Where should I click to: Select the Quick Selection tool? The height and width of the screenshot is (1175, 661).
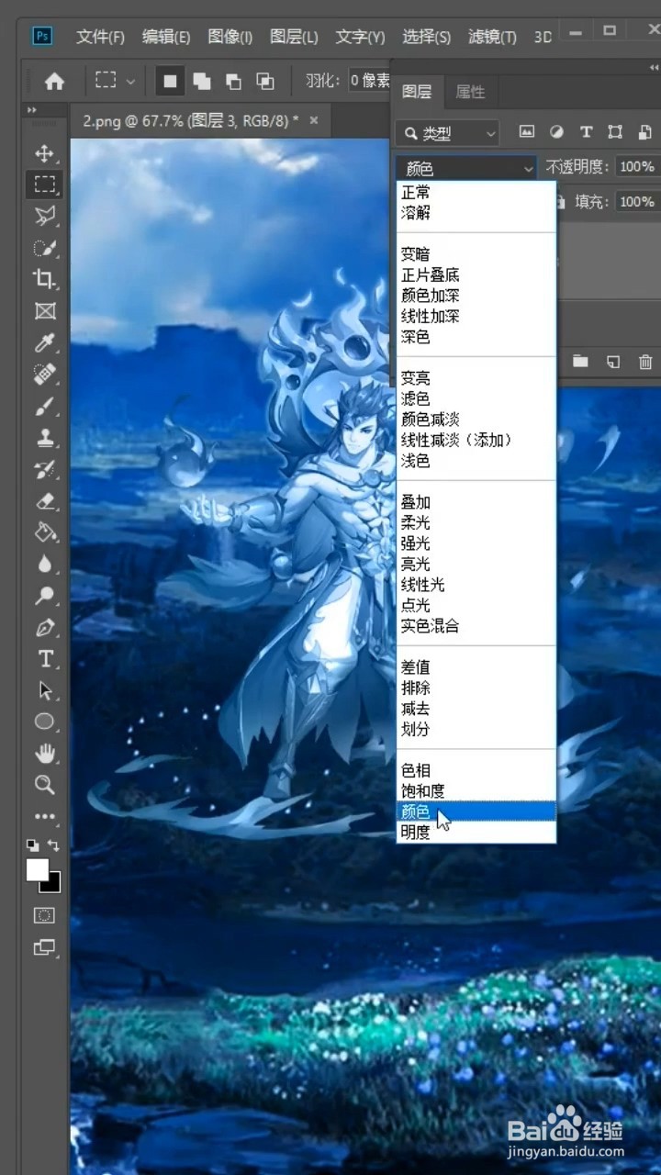pyautogui.click(x=44, y=248)
